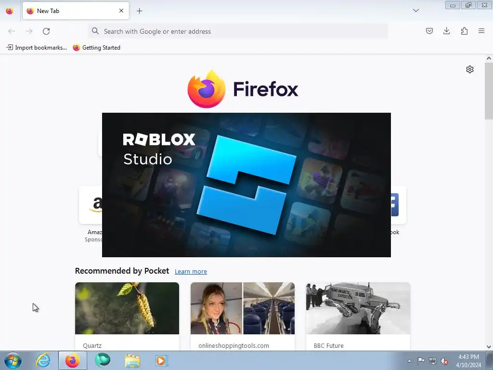
Task: Go back to the previous page
Action: 12,31
